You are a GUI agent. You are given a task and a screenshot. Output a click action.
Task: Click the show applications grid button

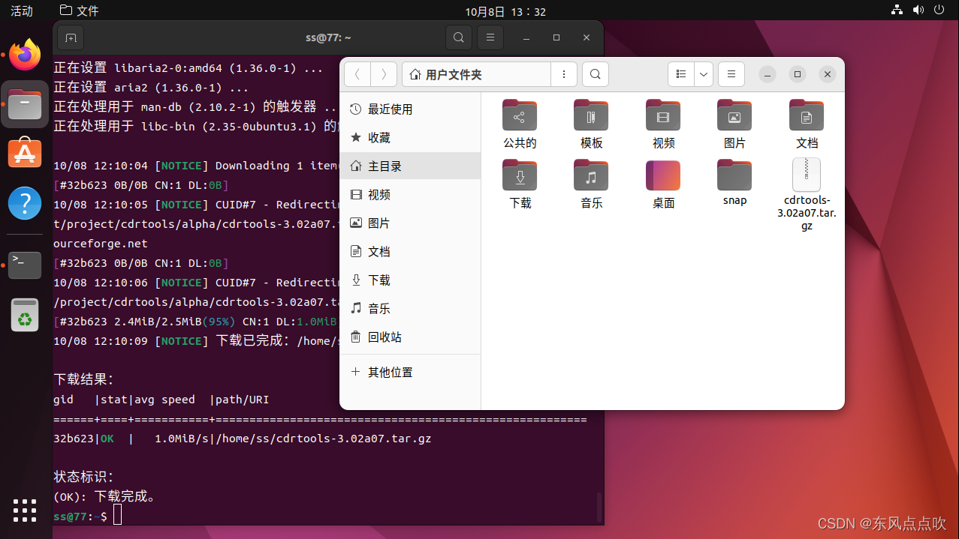[x=24, y=511]
